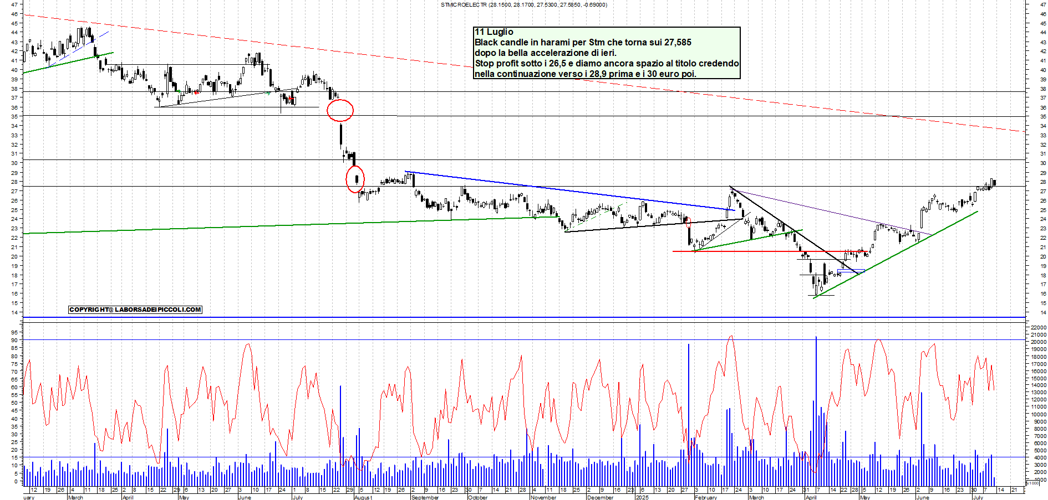Click the 'February' month label

[x=706, y=497]
